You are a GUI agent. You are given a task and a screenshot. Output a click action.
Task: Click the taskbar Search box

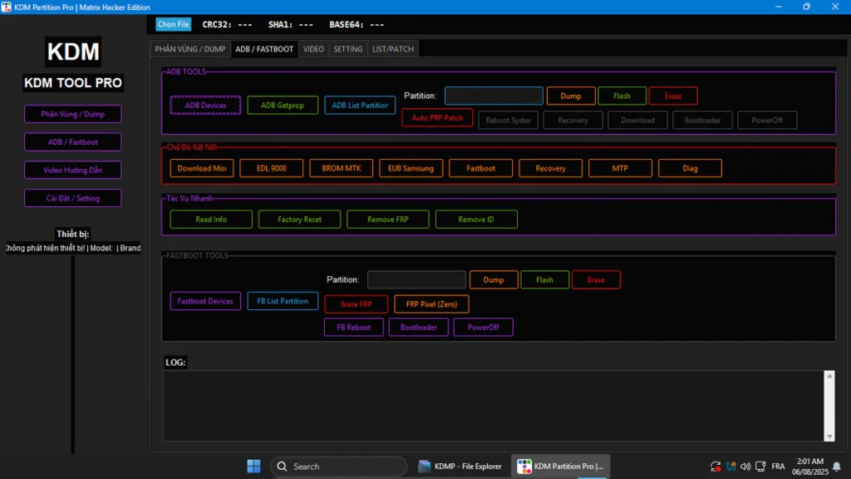click(x=338, y=467)
